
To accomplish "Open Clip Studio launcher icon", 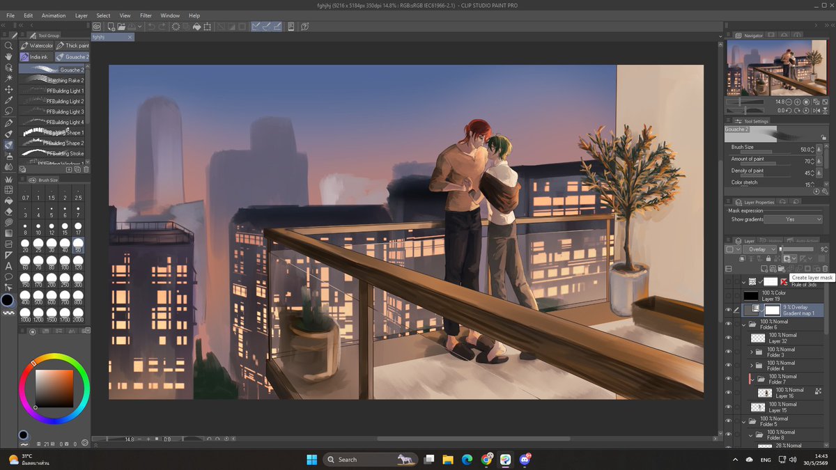I will click(x=98, y=26).
